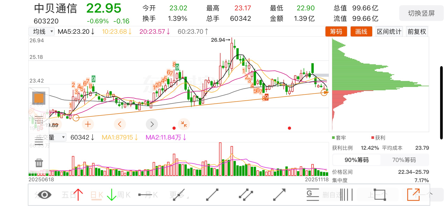The image size is (447, 206).
Task: Select the vertical cycle lines tool
Action: (x=346, y=195)
